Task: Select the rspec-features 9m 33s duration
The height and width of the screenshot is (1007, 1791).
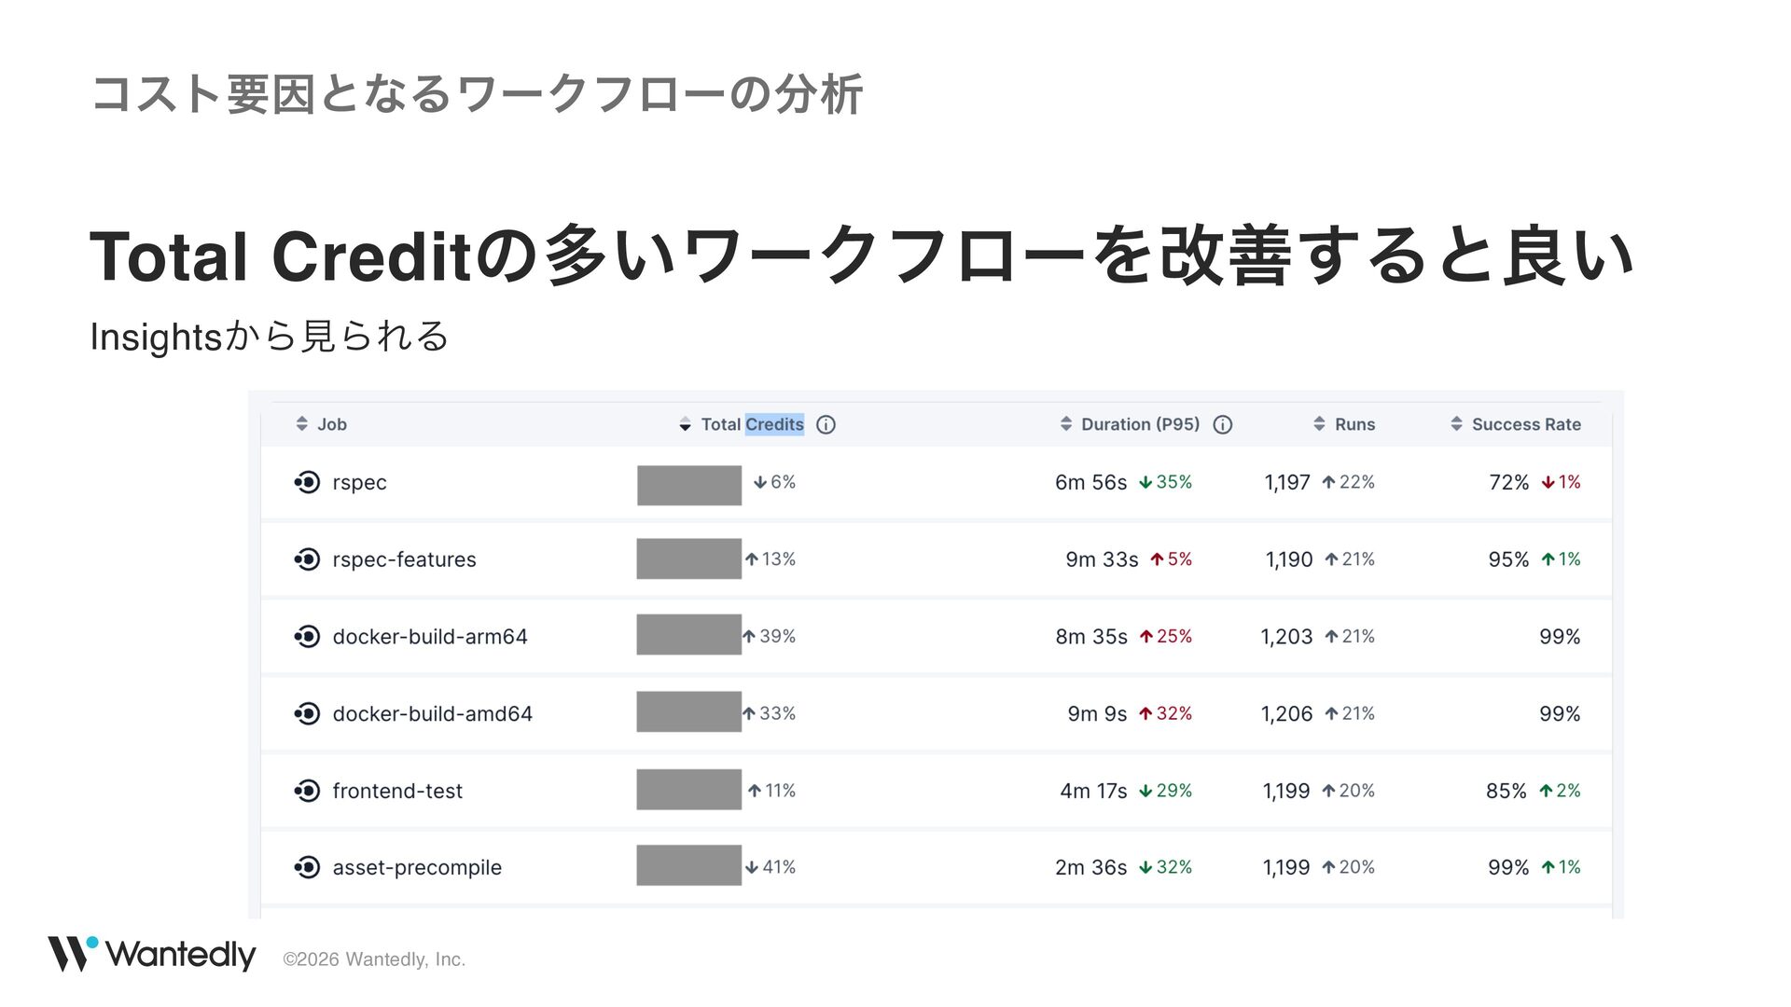Action: 1102,559
